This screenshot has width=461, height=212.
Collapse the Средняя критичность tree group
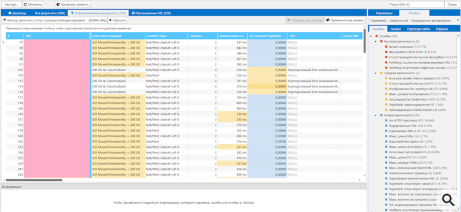[x=376, y=73]
